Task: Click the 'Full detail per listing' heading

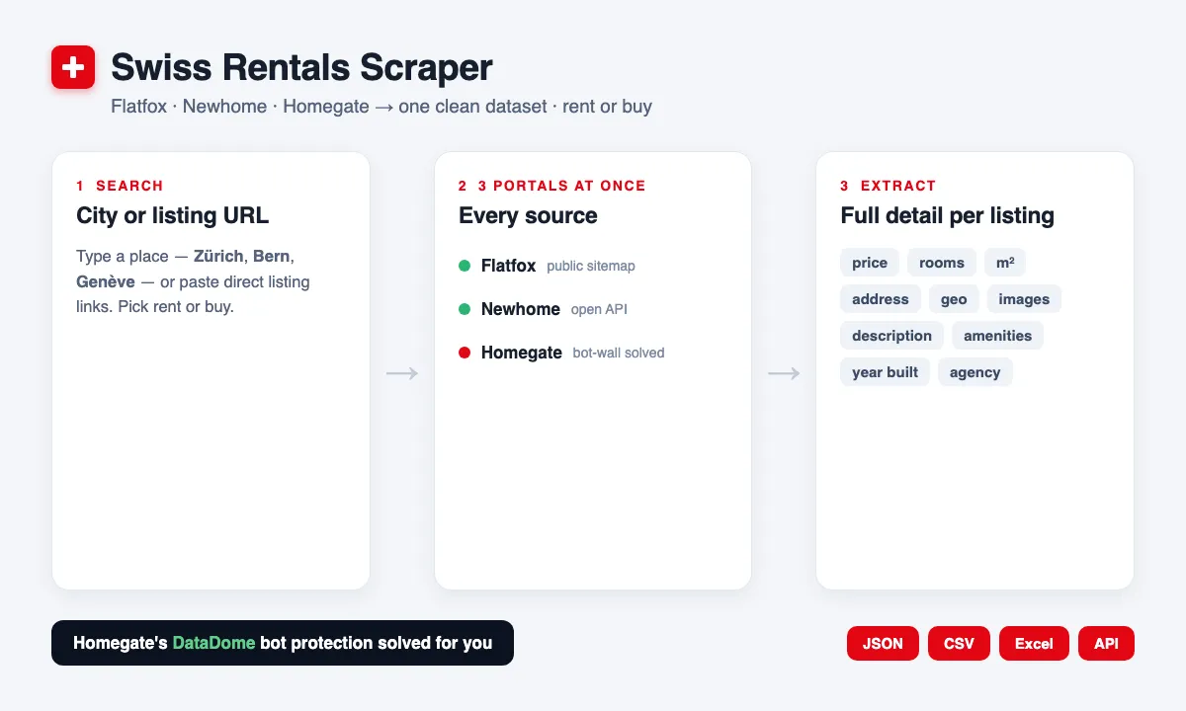Action: pos(947,215)
